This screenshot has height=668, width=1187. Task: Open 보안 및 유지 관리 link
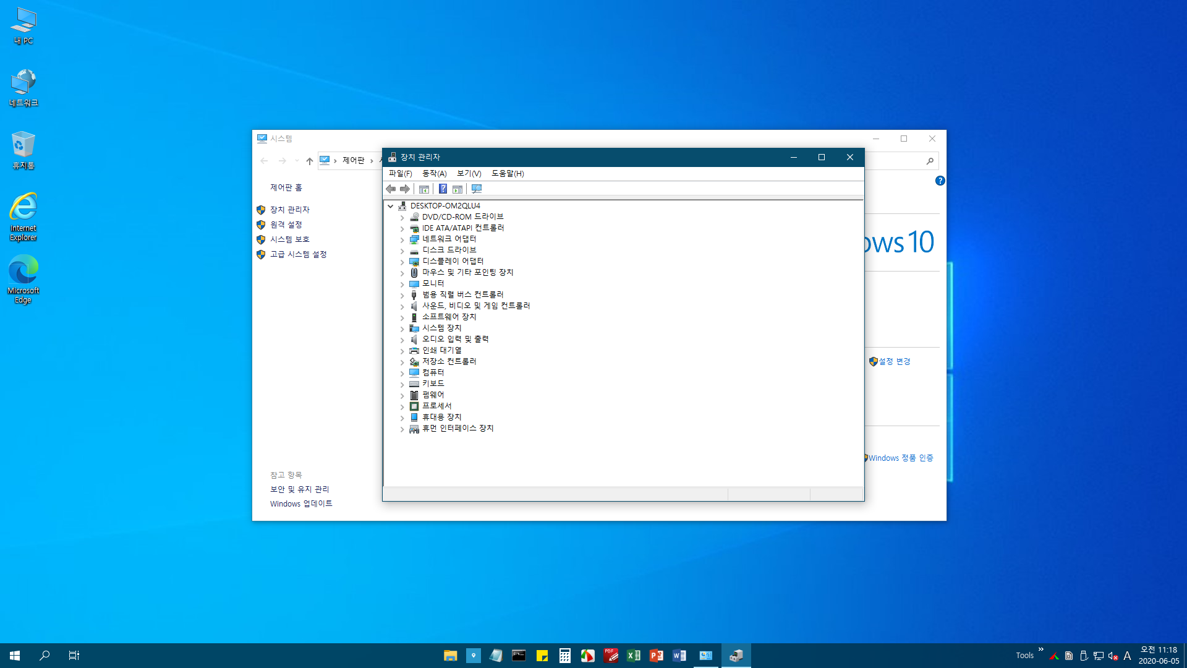299,490
